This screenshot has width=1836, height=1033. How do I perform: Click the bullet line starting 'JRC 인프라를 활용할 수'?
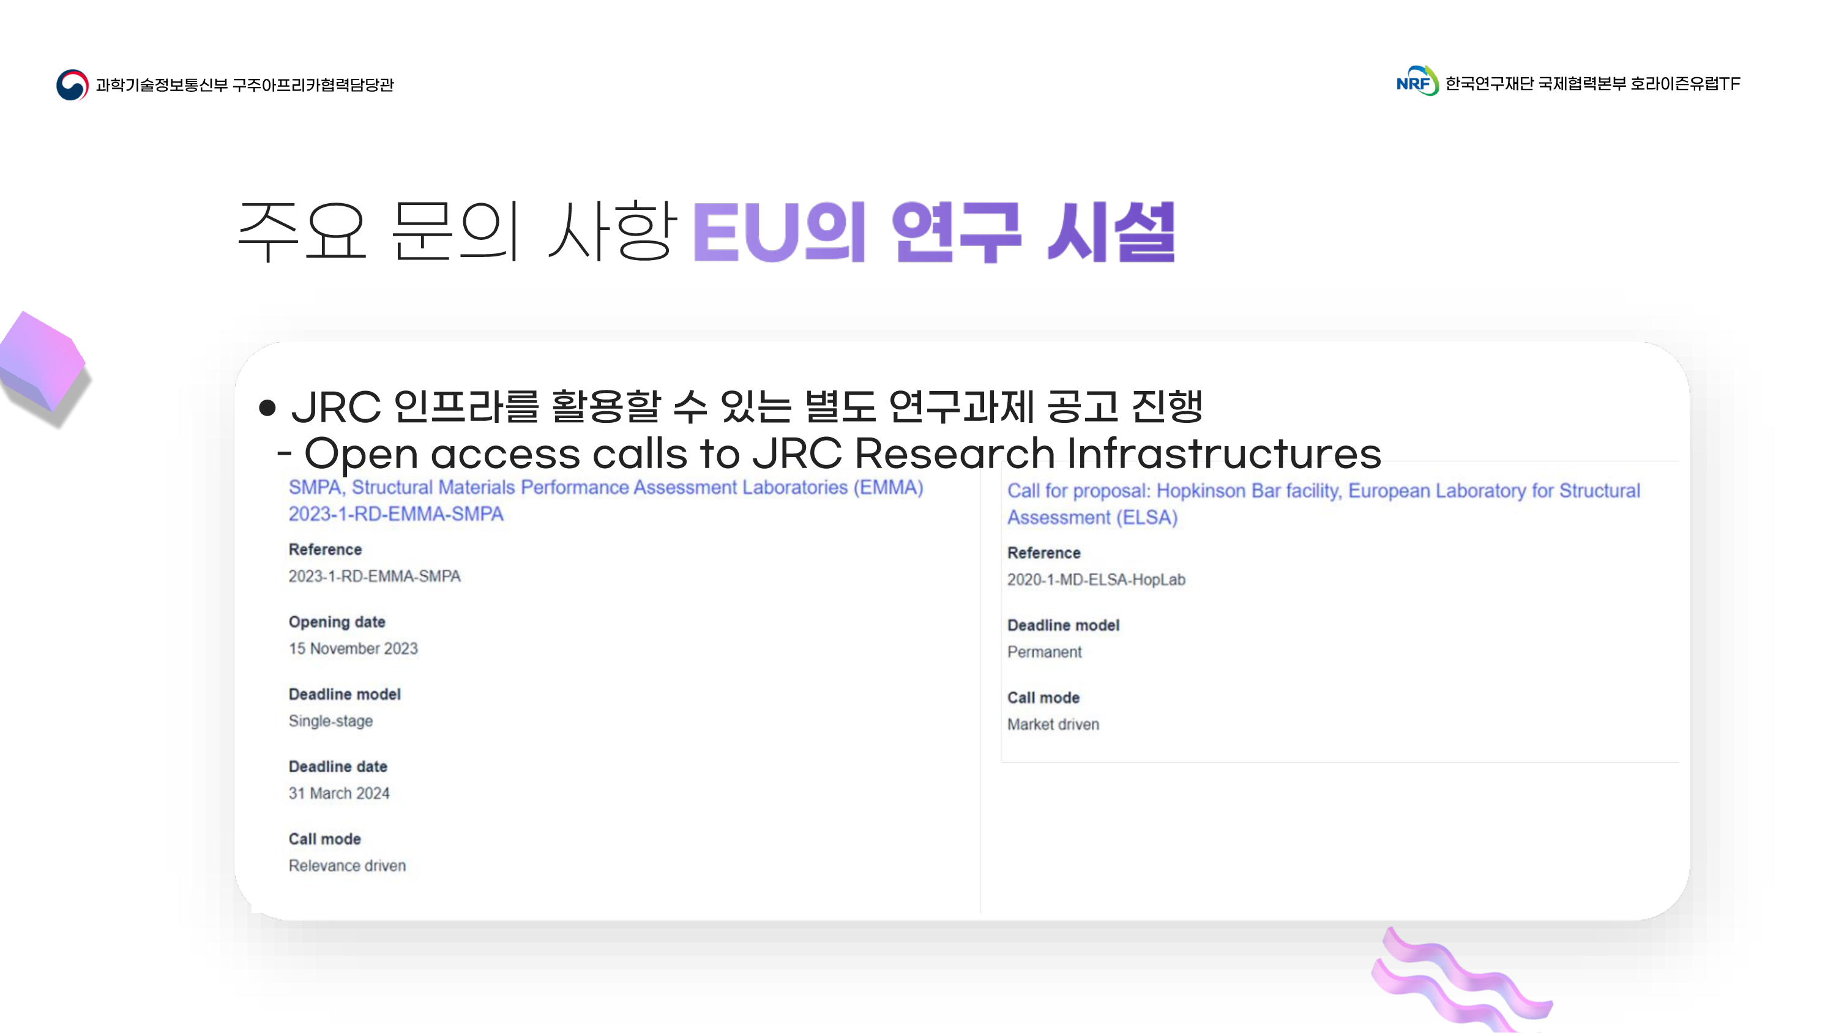[731, 407]
